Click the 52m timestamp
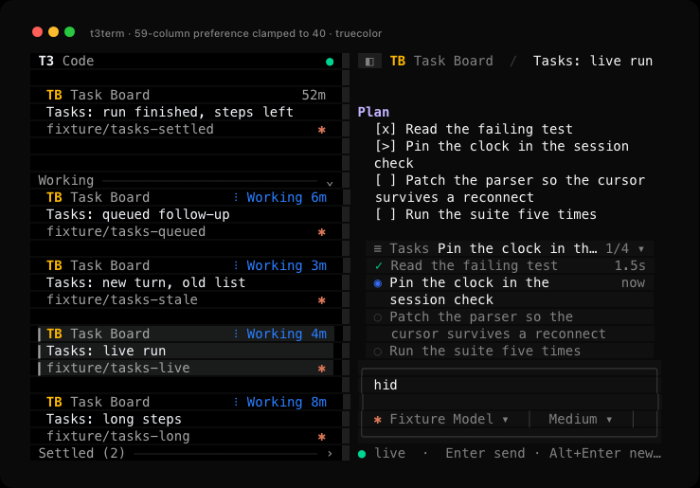Screen dimensions: 700x488 pyautogui.click(x=314, y=95)
